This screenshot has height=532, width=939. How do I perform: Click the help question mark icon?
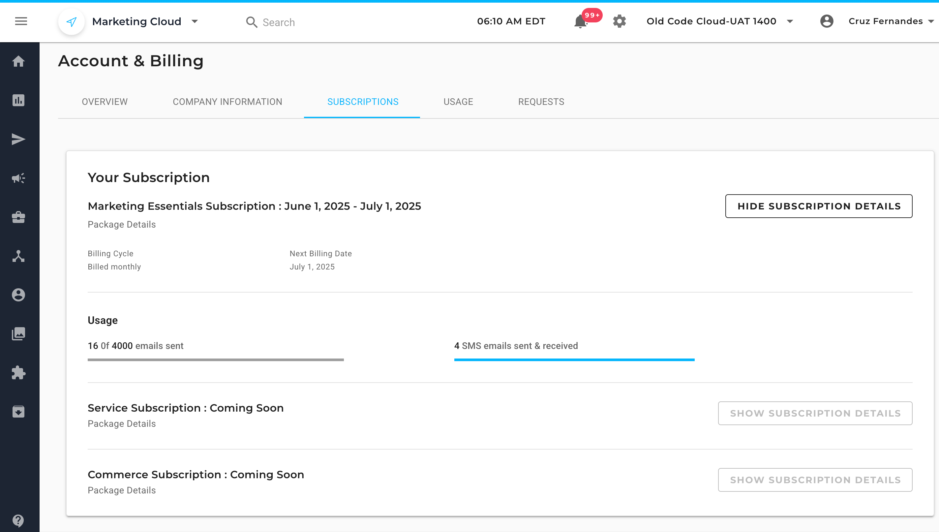point(18,520)
